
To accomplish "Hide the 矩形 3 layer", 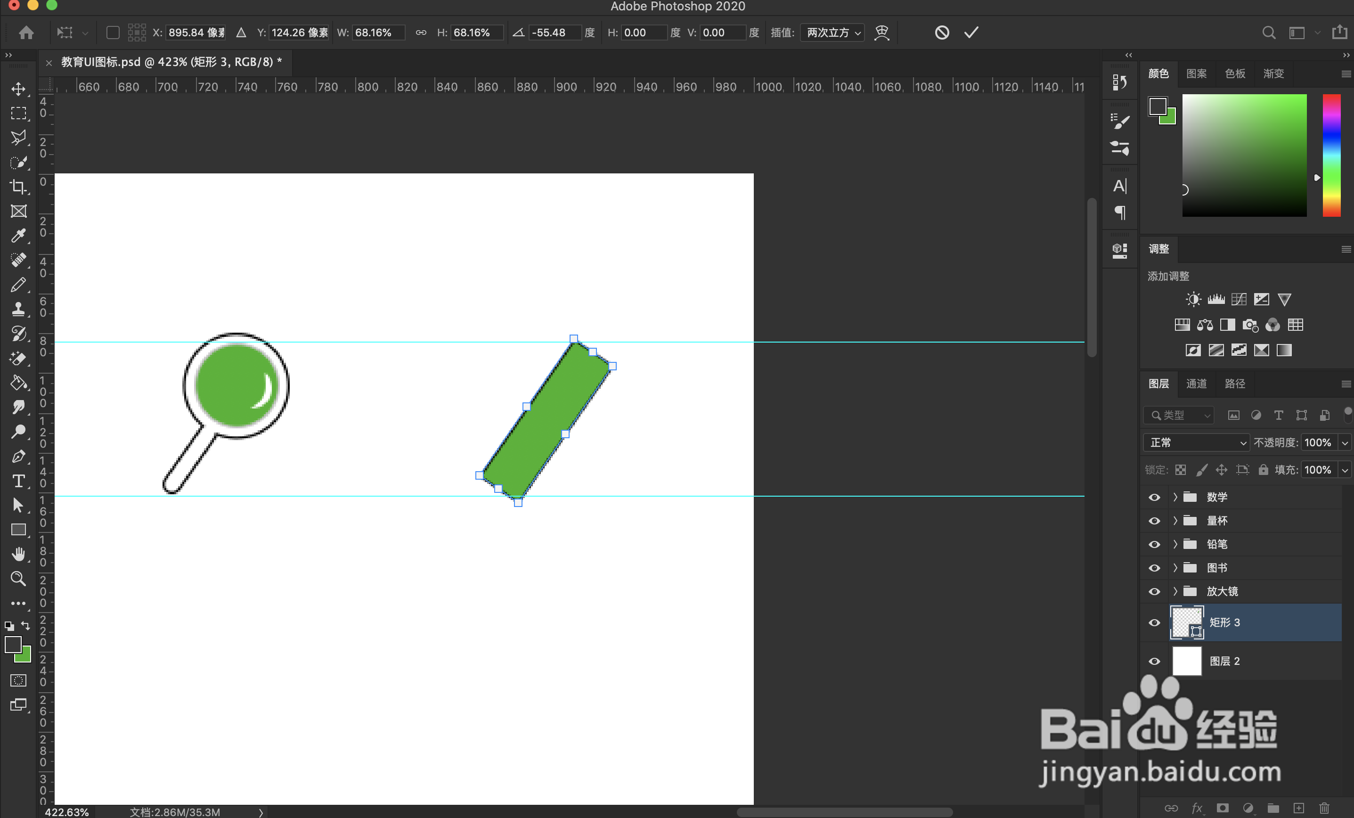I will coord(1154,623).
